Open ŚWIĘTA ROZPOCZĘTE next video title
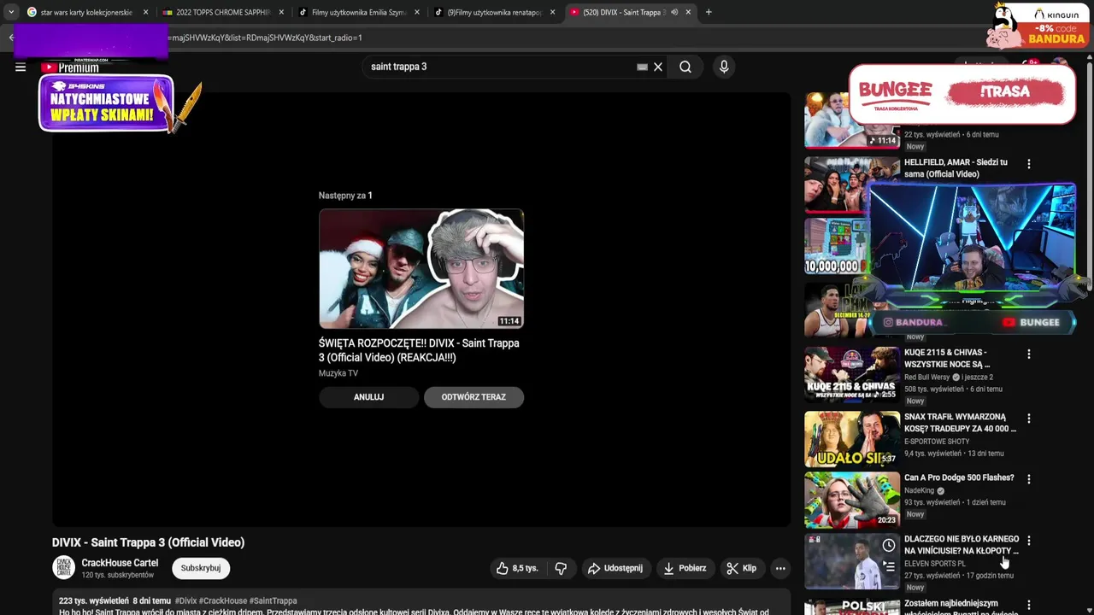 419,350
